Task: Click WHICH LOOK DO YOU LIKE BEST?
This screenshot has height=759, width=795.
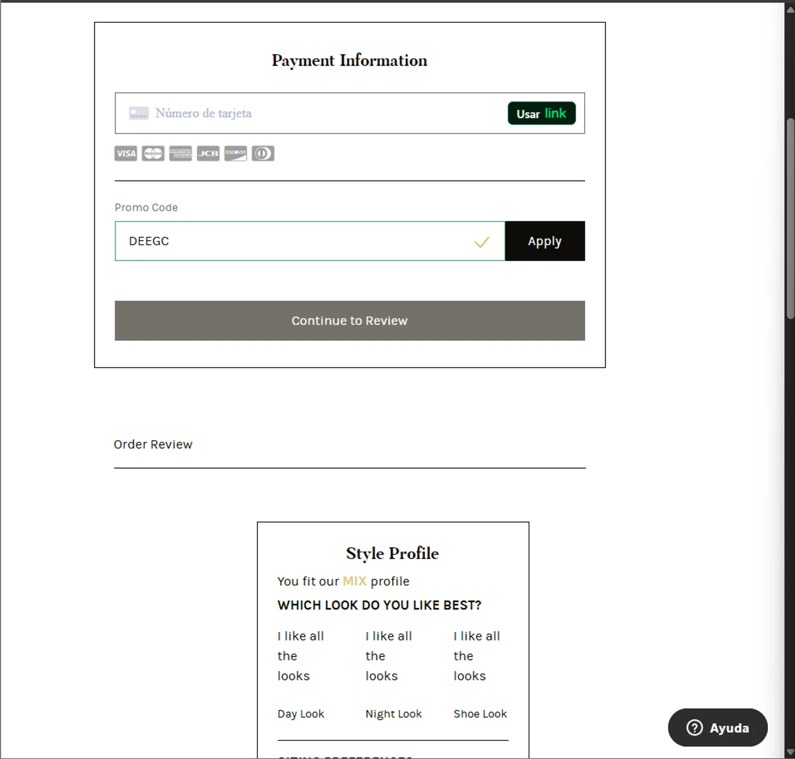Action: tap(379, 605)
